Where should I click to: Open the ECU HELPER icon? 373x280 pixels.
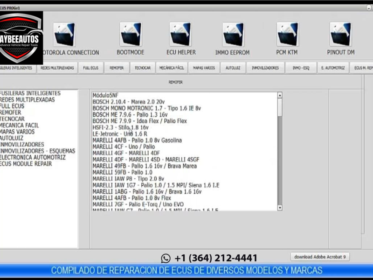point(180,35)
